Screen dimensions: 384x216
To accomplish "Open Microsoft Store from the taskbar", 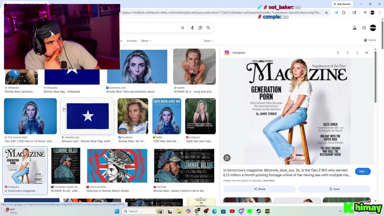I will tap(223, 211).
